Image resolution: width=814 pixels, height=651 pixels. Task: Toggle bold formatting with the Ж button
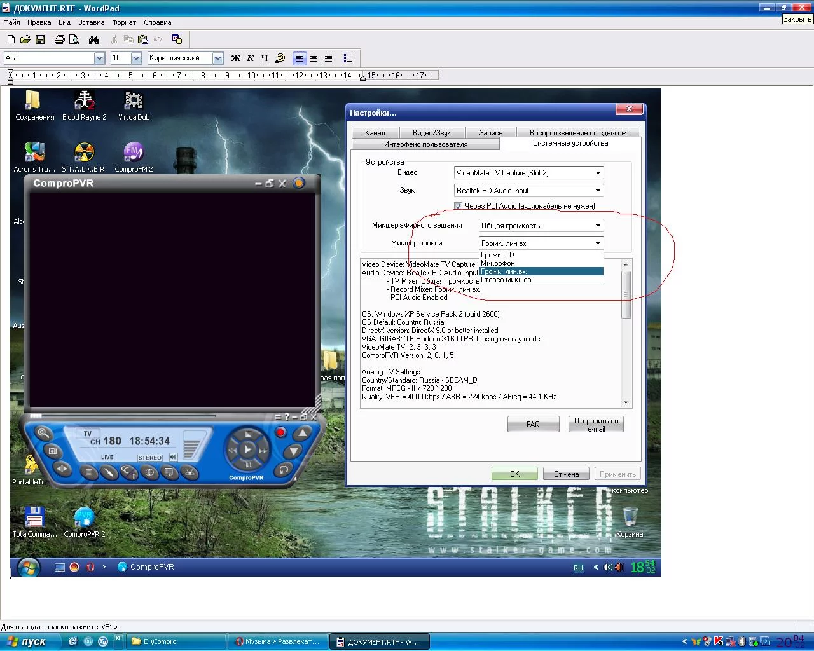coord(236,58)
